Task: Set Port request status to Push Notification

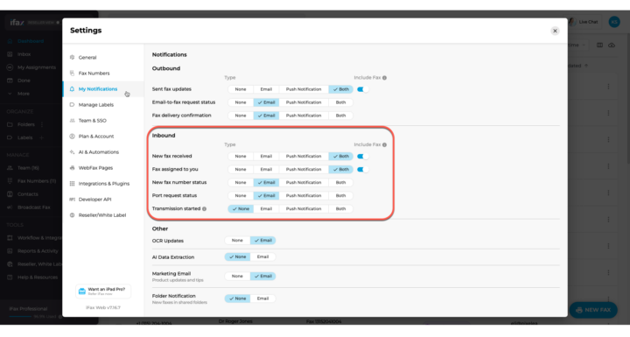Action: [x=304, y=196]
